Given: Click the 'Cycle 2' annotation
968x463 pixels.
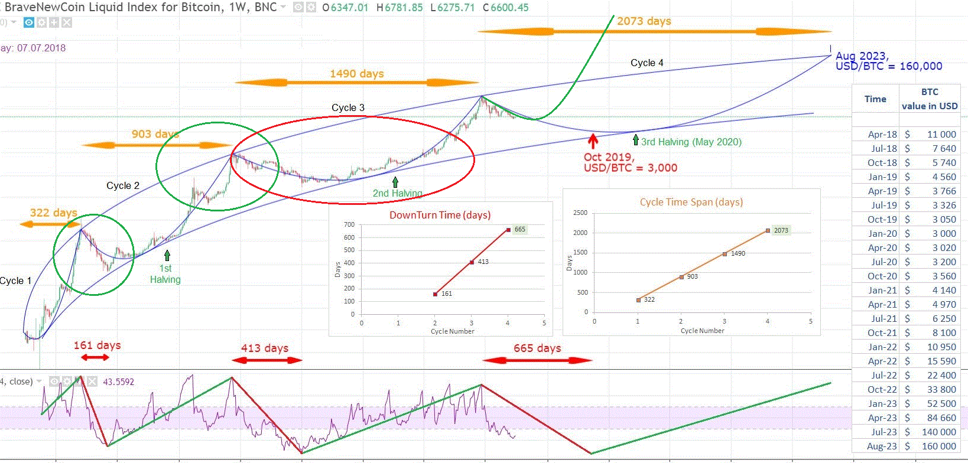Looking at the screenshot, I should tap(123, 186).
